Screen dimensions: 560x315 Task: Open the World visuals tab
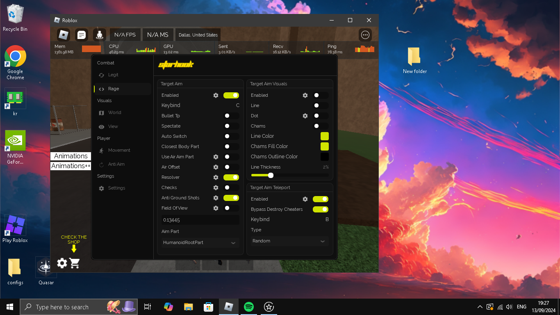point(122,113)
